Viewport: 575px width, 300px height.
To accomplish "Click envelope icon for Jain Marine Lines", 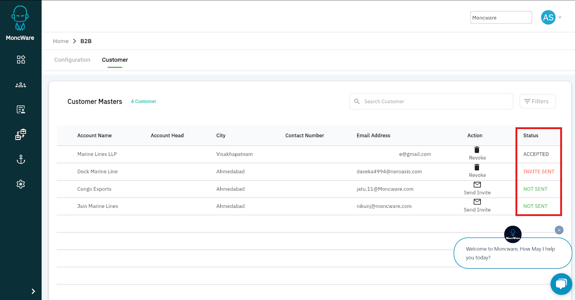I will click(x=477, y=202).
